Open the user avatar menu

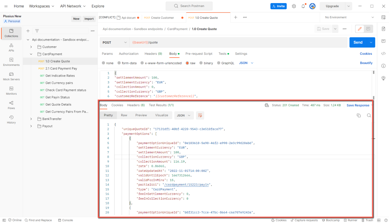click(x=312, y=6)
